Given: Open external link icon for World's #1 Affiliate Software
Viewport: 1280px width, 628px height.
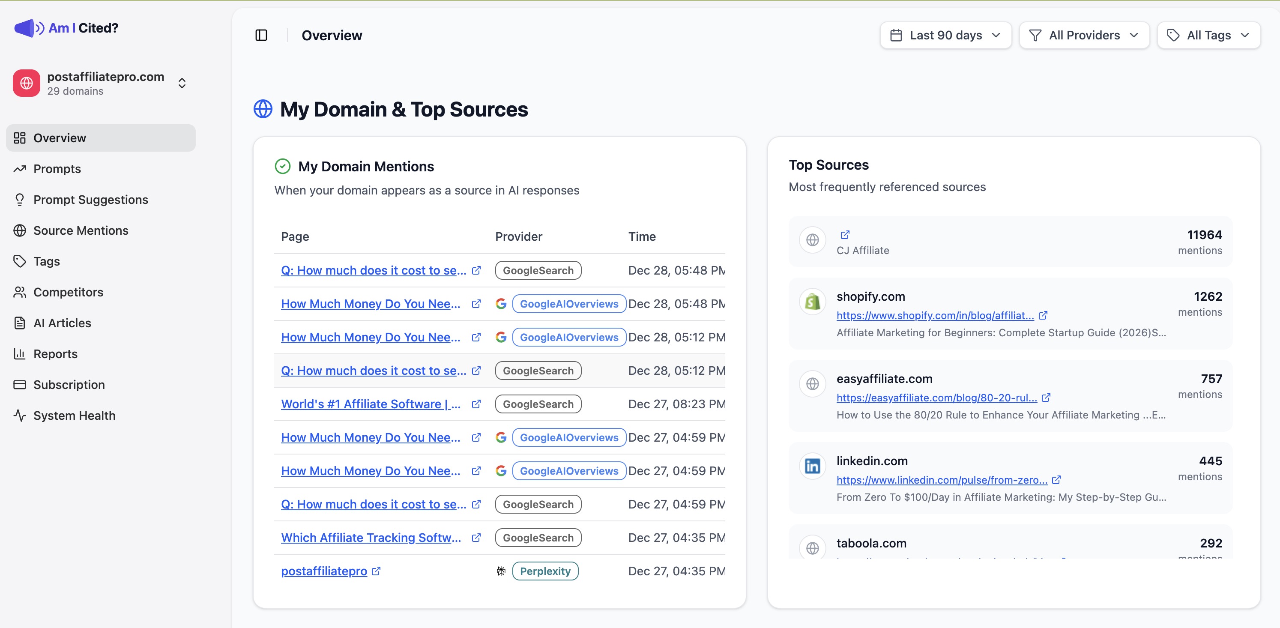Looking at the screenshot, I should (x=476, y=404).
